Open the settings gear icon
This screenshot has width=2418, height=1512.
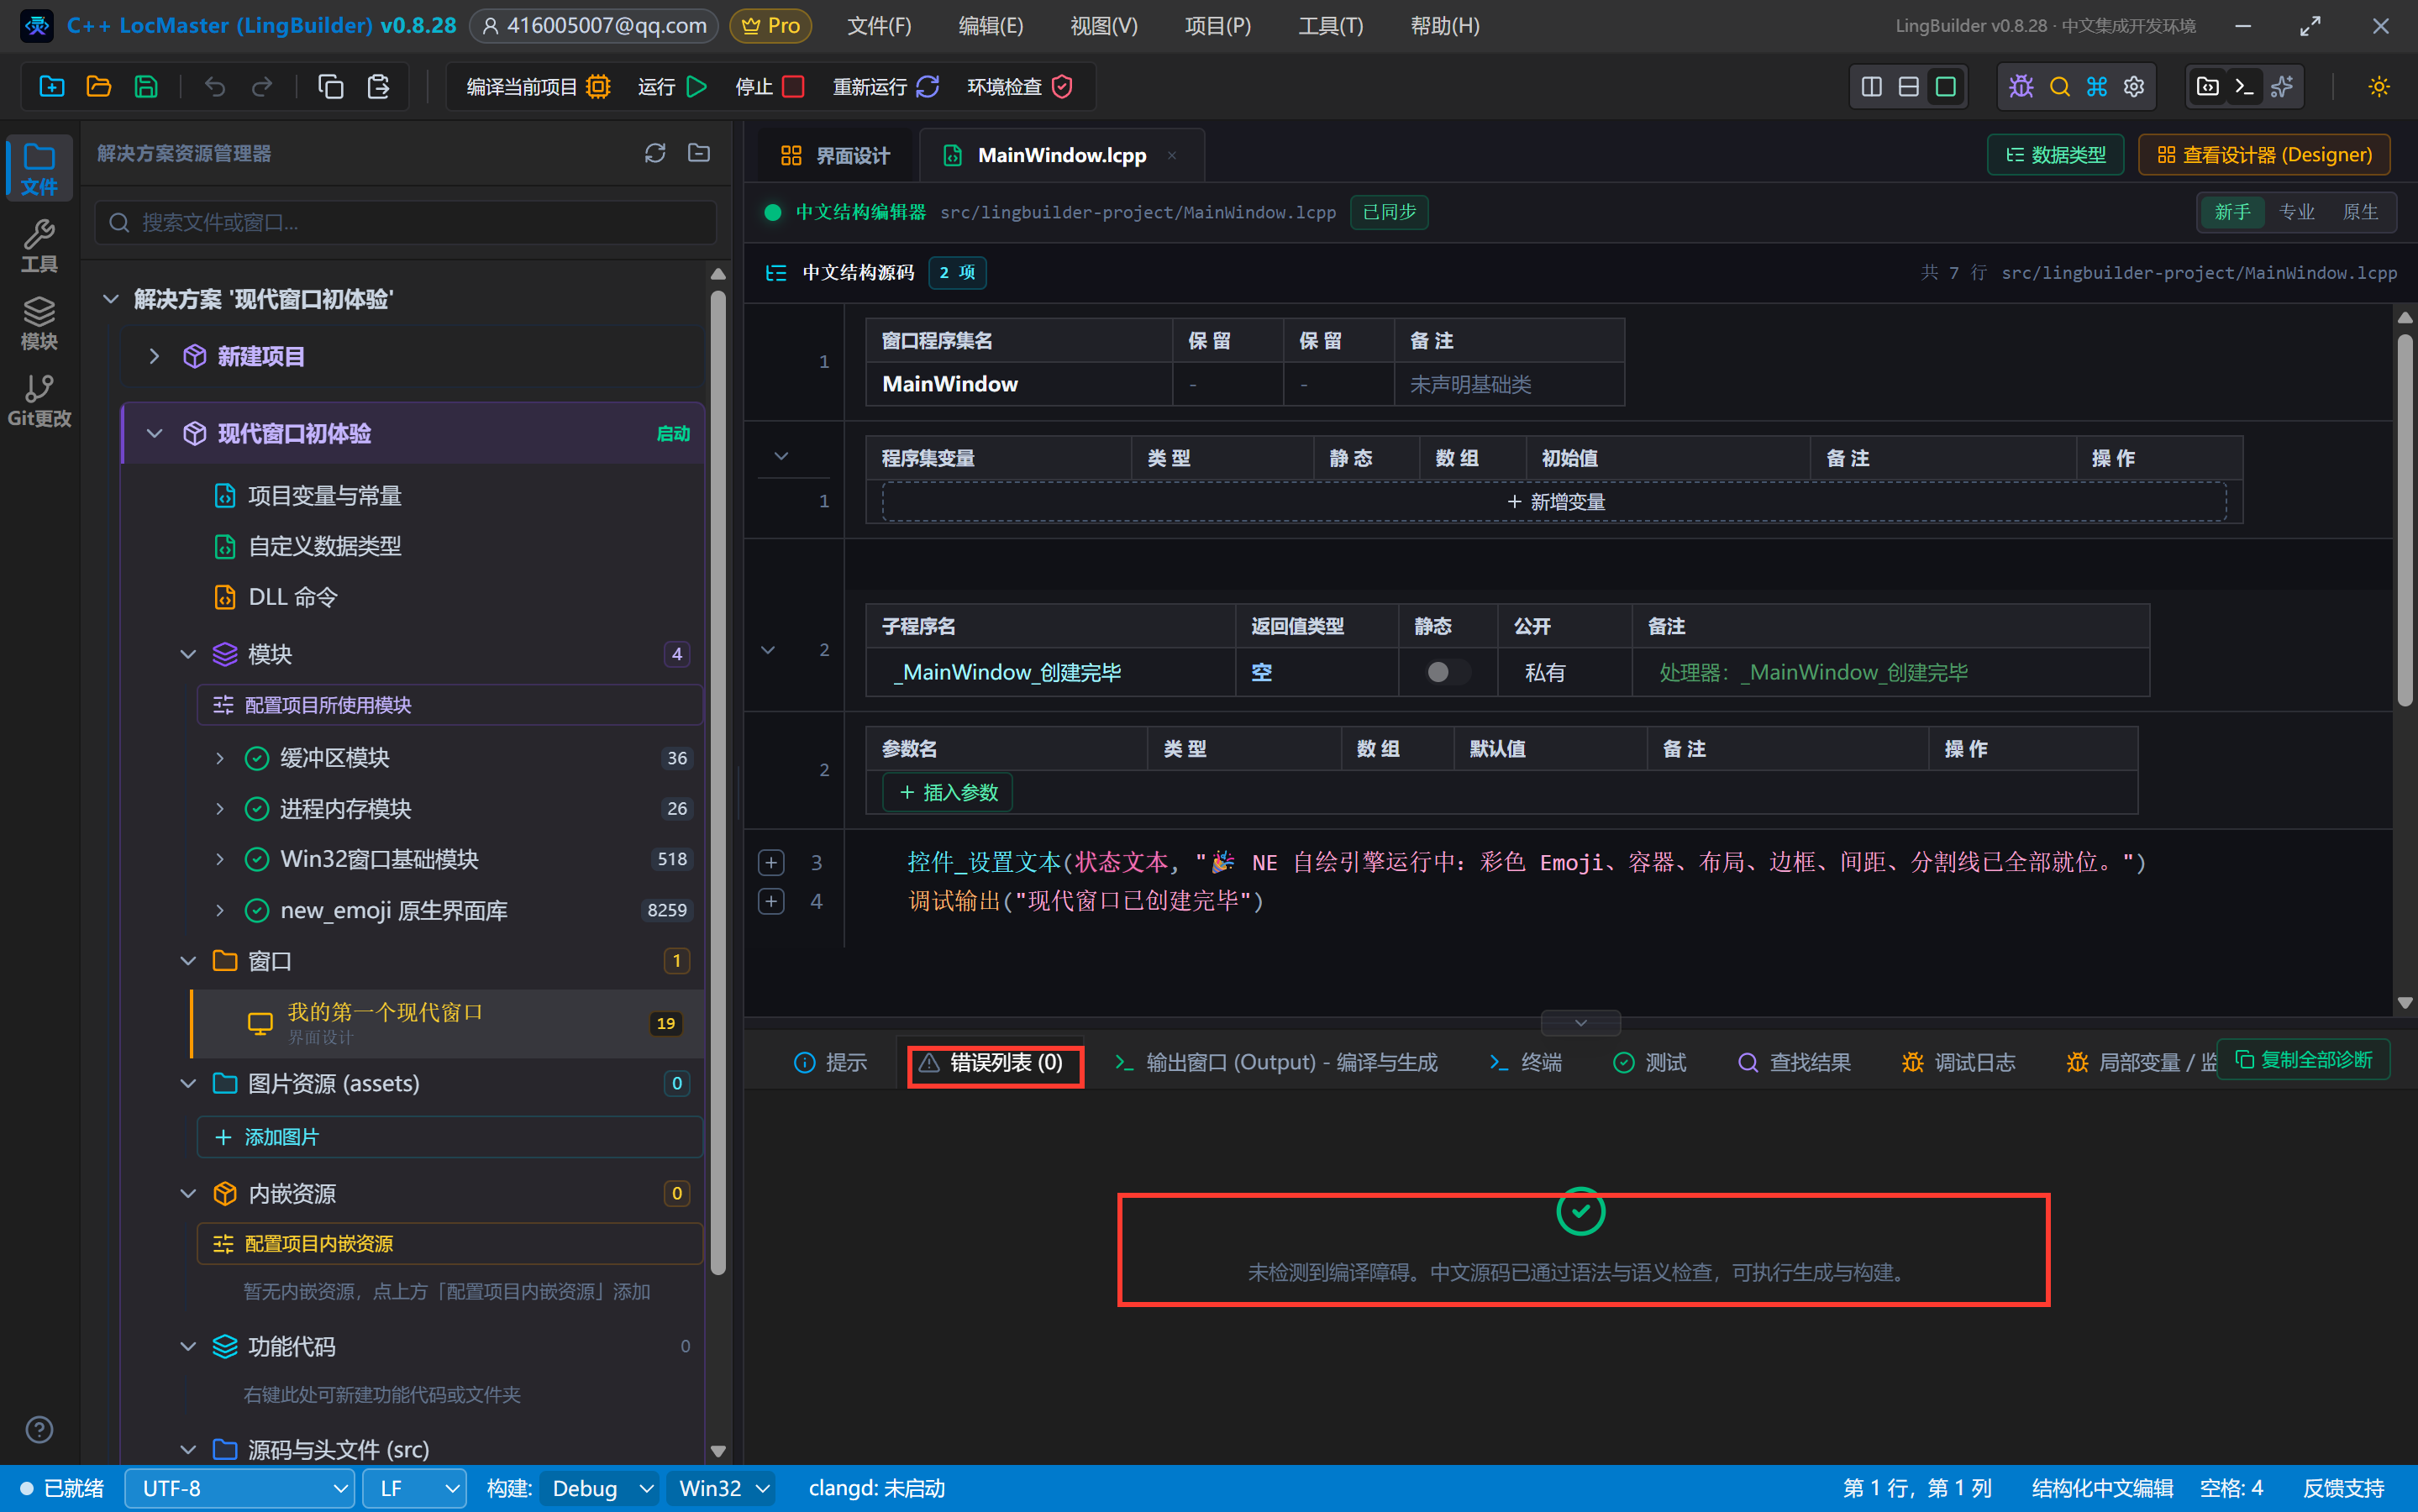pos(2134,87)
